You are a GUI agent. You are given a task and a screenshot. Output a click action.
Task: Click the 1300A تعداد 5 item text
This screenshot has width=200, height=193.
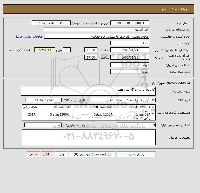[59, 115]
